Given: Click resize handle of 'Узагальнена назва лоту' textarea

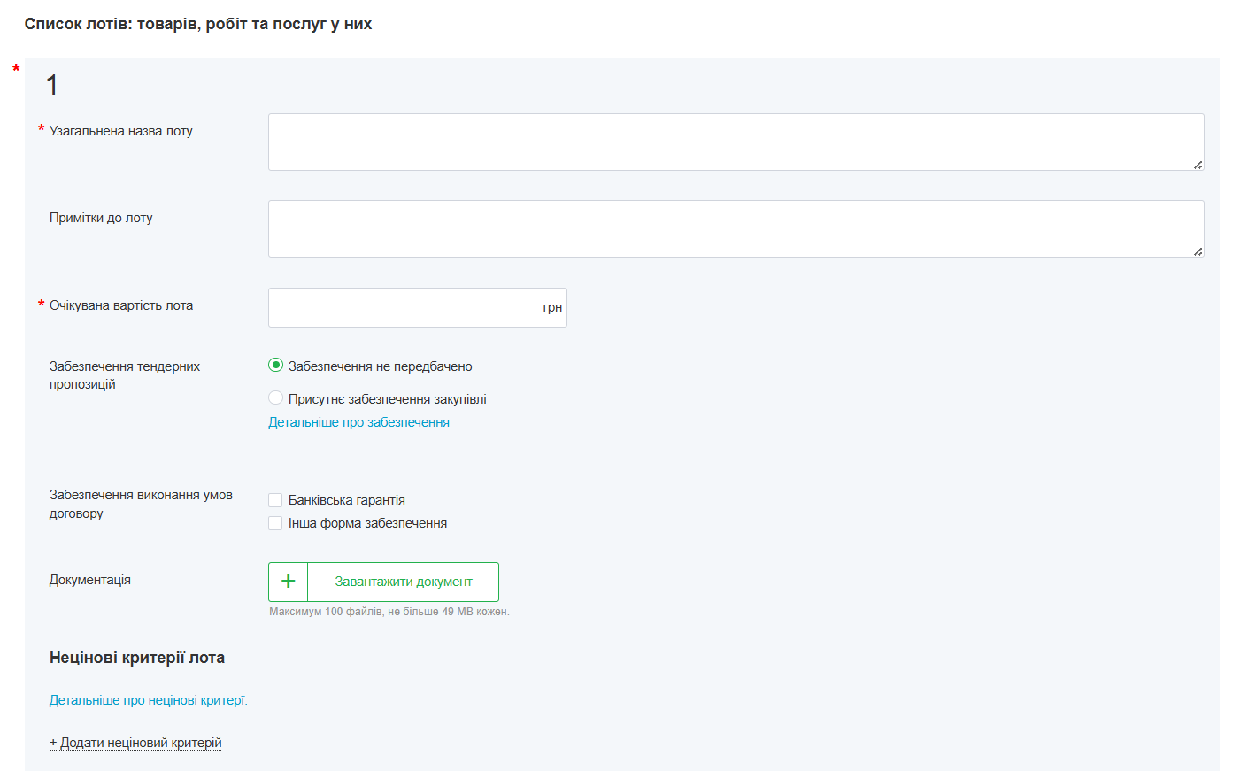Looking at the screenshot, I should 1198,165.
